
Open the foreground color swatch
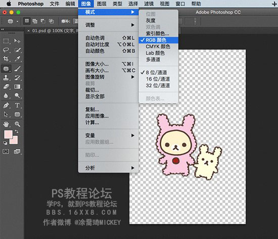tap(8, 134)
